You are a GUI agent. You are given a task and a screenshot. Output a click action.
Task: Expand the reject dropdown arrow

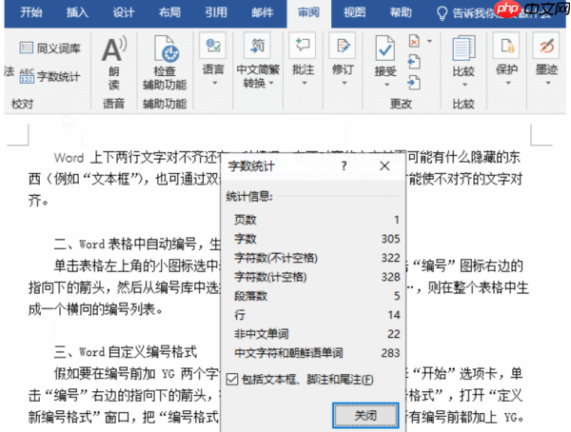430,41
